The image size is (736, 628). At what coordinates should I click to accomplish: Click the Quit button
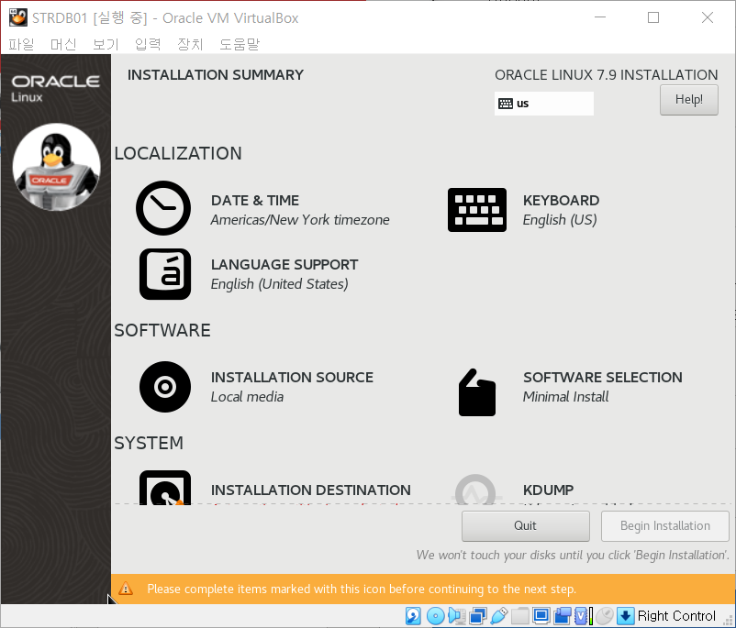click(x=525, y=525)
